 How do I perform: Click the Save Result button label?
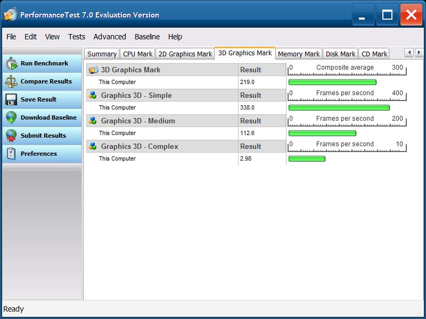pyautogui.click(x=38, y=99)
